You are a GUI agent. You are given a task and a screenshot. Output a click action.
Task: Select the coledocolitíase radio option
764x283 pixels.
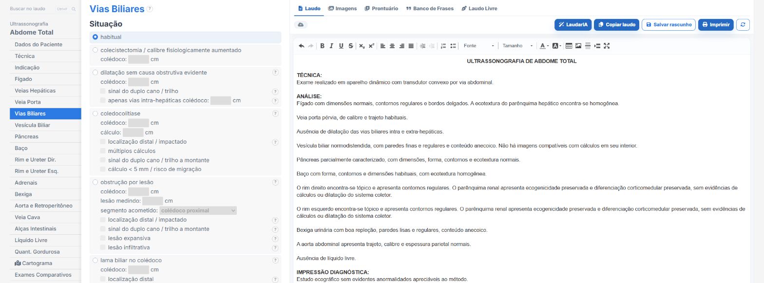[x=95, y=113]
